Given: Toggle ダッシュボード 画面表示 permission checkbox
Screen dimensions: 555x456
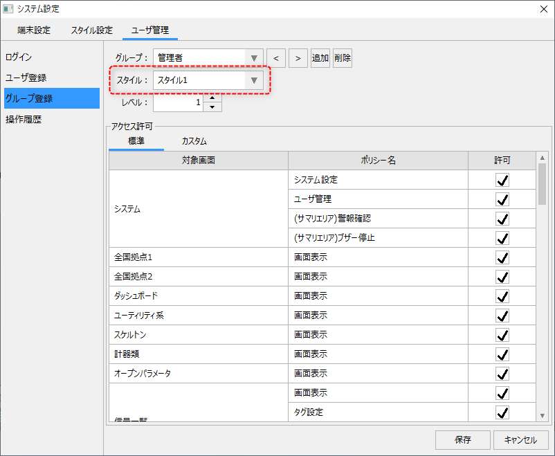Looking at the screenshot, I should (x=502, y=296).
